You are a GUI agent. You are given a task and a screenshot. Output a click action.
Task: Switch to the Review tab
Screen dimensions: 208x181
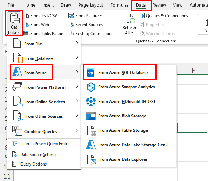[x=159, y=5]
